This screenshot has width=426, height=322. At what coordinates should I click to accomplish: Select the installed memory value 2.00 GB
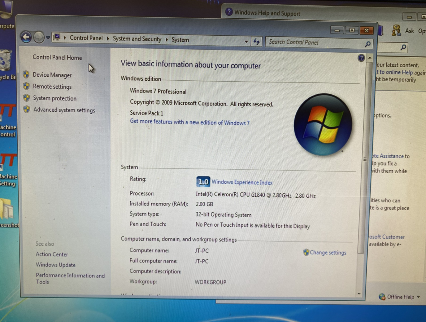point(204,204)
